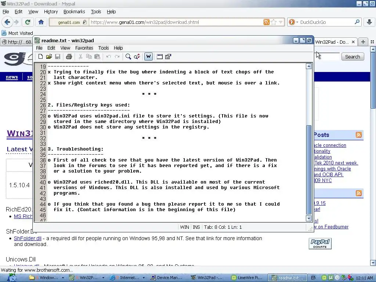Open Device Man... taskbar button
This screenshot has height=282, width=376.
point(166,278)
